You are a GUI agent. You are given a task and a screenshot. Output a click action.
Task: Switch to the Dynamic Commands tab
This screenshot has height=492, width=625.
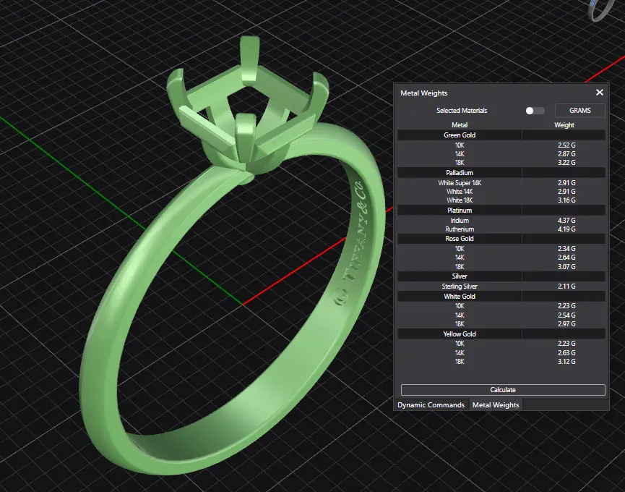tap(431, 404)
